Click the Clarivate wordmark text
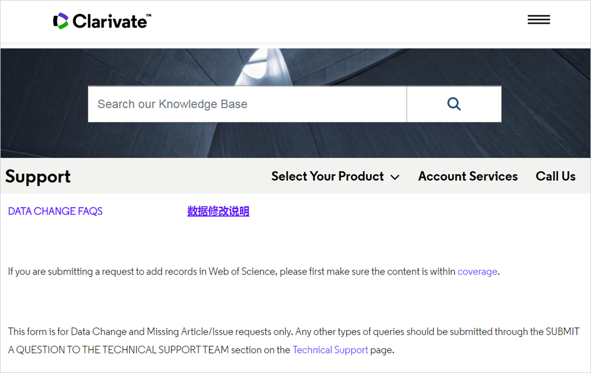The height and width of the screenshot is (373, 591). coord(109,22)
